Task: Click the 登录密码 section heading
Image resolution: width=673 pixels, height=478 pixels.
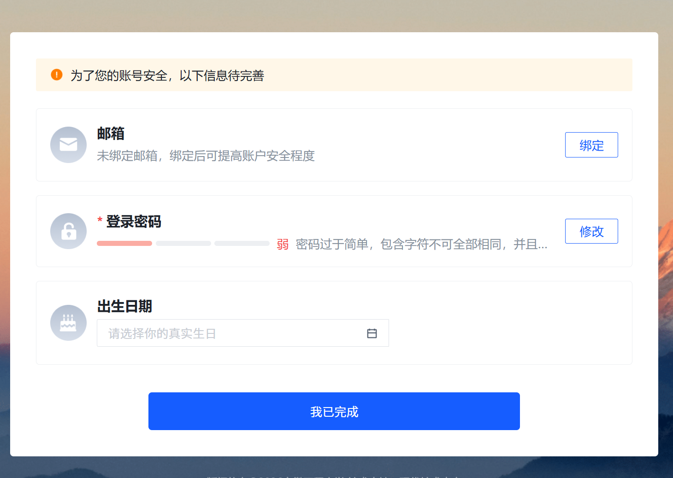Action: click(x=134, y=222)
